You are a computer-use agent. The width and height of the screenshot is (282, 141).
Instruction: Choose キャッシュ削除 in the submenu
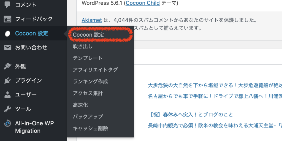pos(90,128)
